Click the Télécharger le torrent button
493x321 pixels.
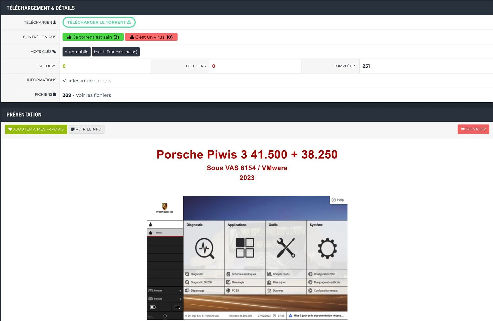click(99, 22)
